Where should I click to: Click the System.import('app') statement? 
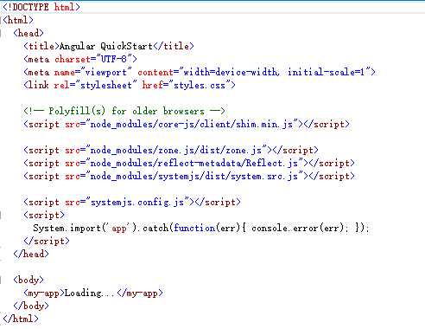pos(201,228)
